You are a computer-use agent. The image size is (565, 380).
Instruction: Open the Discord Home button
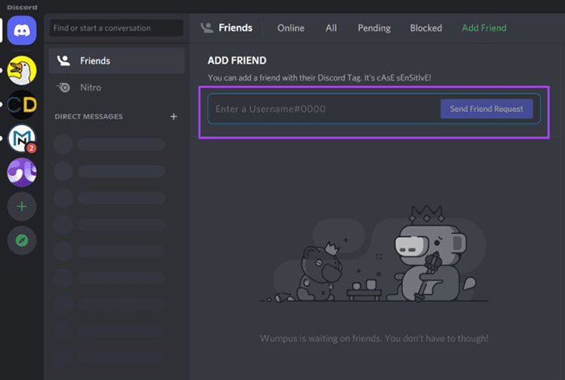[22, 29]
